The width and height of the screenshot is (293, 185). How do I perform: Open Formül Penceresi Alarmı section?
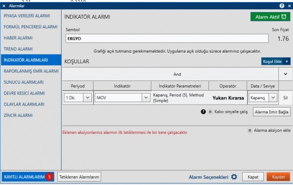tap(30, 27)
